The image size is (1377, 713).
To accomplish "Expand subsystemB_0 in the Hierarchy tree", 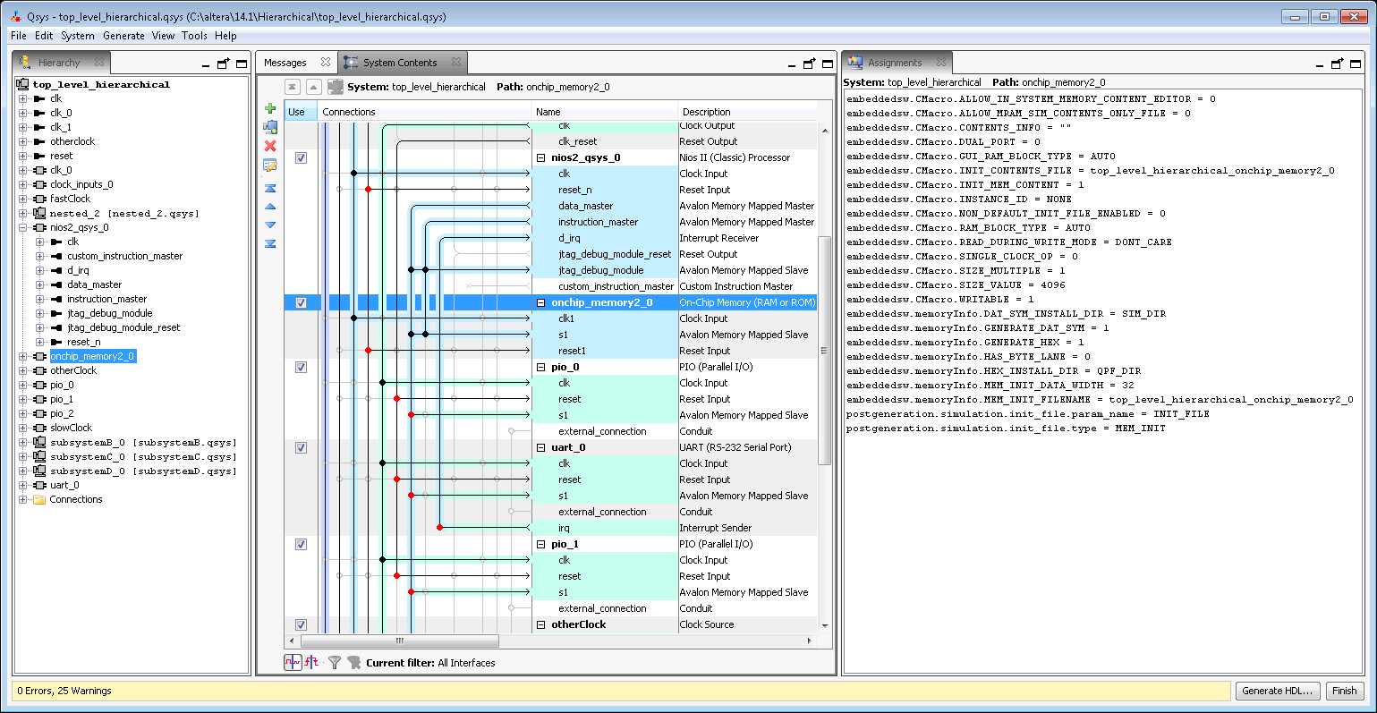I will click(23, 443).
